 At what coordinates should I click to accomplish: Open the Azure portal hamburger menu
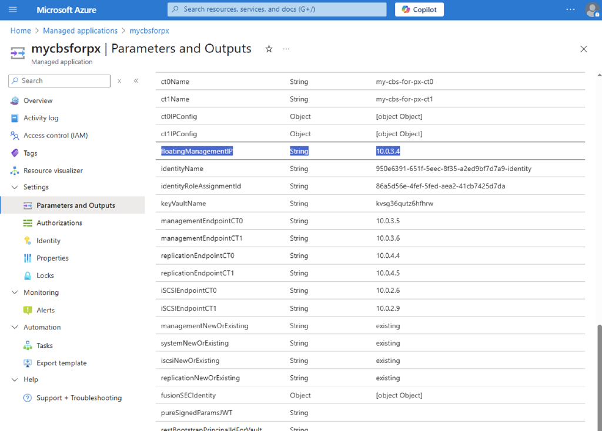click(x=12, y=9)
